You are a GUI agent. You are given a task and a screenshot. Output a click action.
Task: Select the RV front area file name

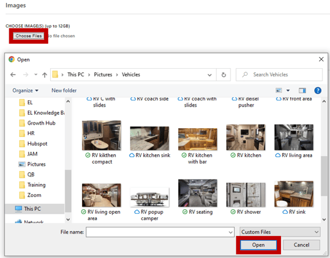tap(297, 99)
